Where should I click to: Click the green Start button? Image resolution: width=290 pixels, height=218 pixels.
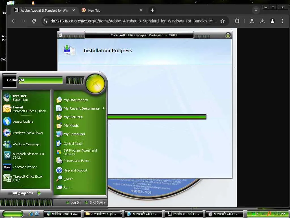coord(12,214)
